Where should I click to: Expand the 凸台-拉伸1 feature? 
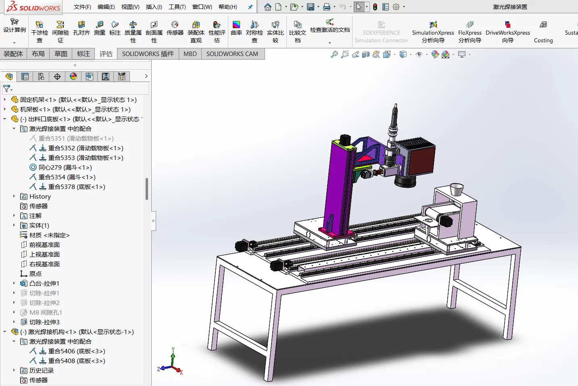click(x=14, y=283)
